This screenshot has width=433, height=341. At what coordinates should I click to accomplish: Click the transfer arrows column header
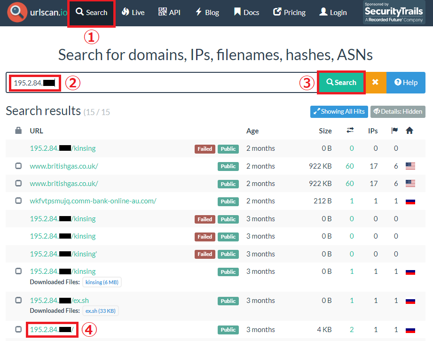coord(351,131)
